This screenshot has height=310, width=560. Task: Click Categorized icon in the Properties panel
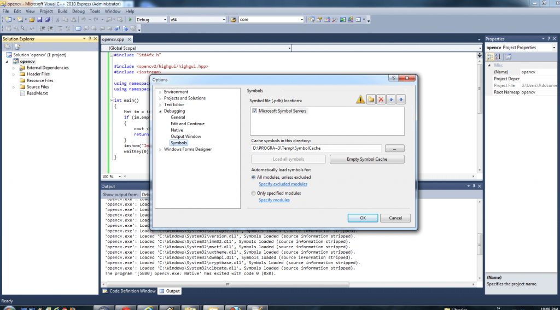click(x=490, y=57)
